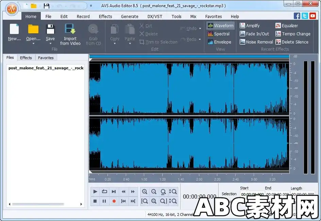The image size is (321, 221).
Task: Select the post_malone rockstar file in list
Action: click(46, 68)
